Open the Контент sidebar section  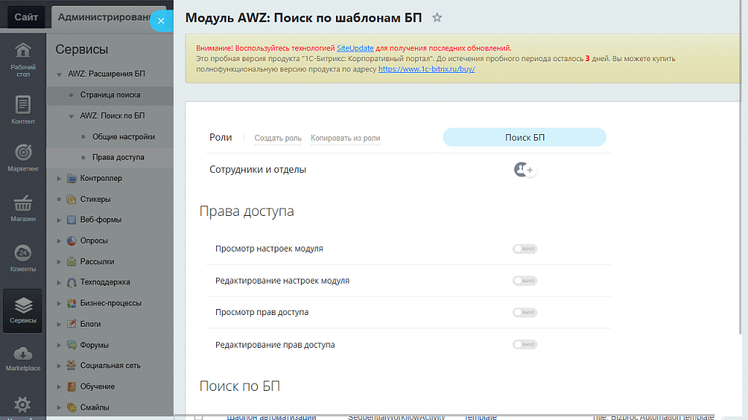coord(23,110)
